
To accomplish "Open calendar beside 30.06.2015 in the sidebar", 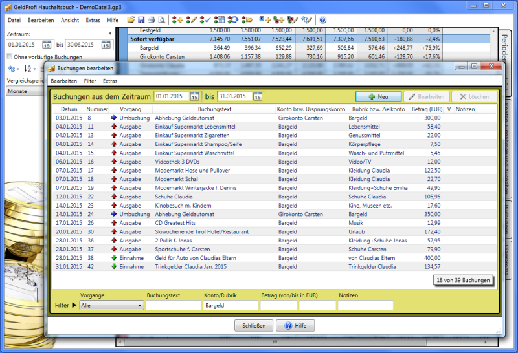I will coord(105,45).
